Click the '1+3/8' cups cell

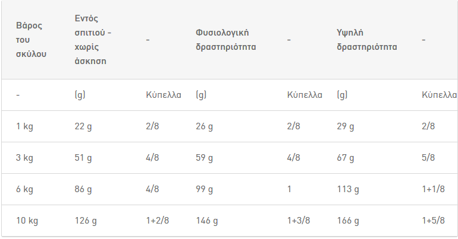point(299,221)
